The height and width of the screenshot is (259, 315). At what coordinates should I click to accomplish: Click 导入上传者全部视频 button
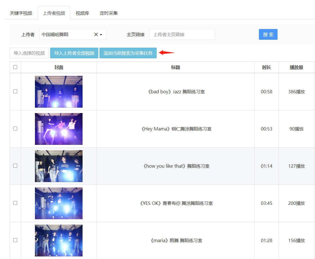(x=74, y=53)
